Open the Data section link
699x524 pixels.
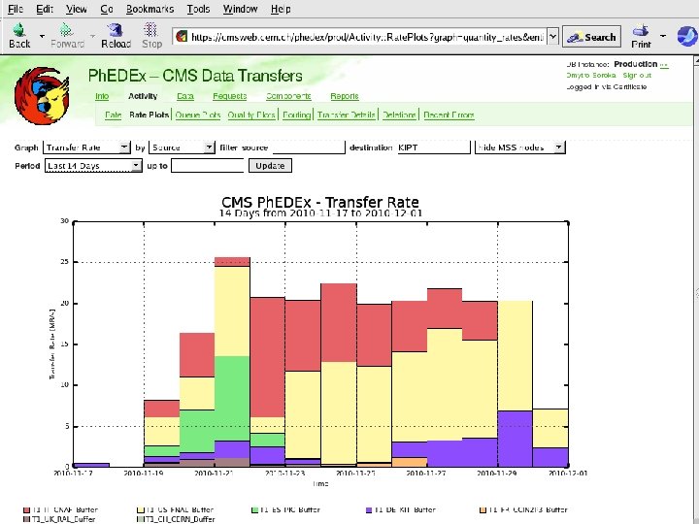click(x=185, y=96)
